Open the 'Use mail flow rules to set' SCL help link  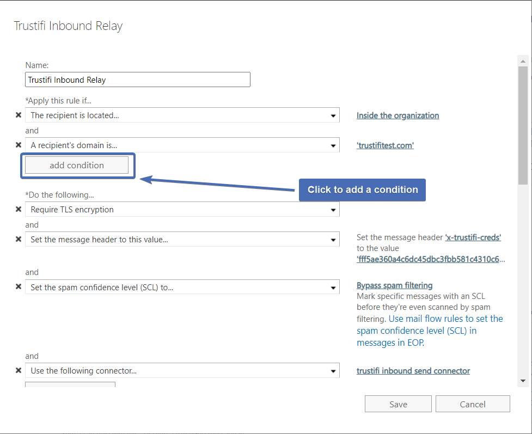(430, 331)
